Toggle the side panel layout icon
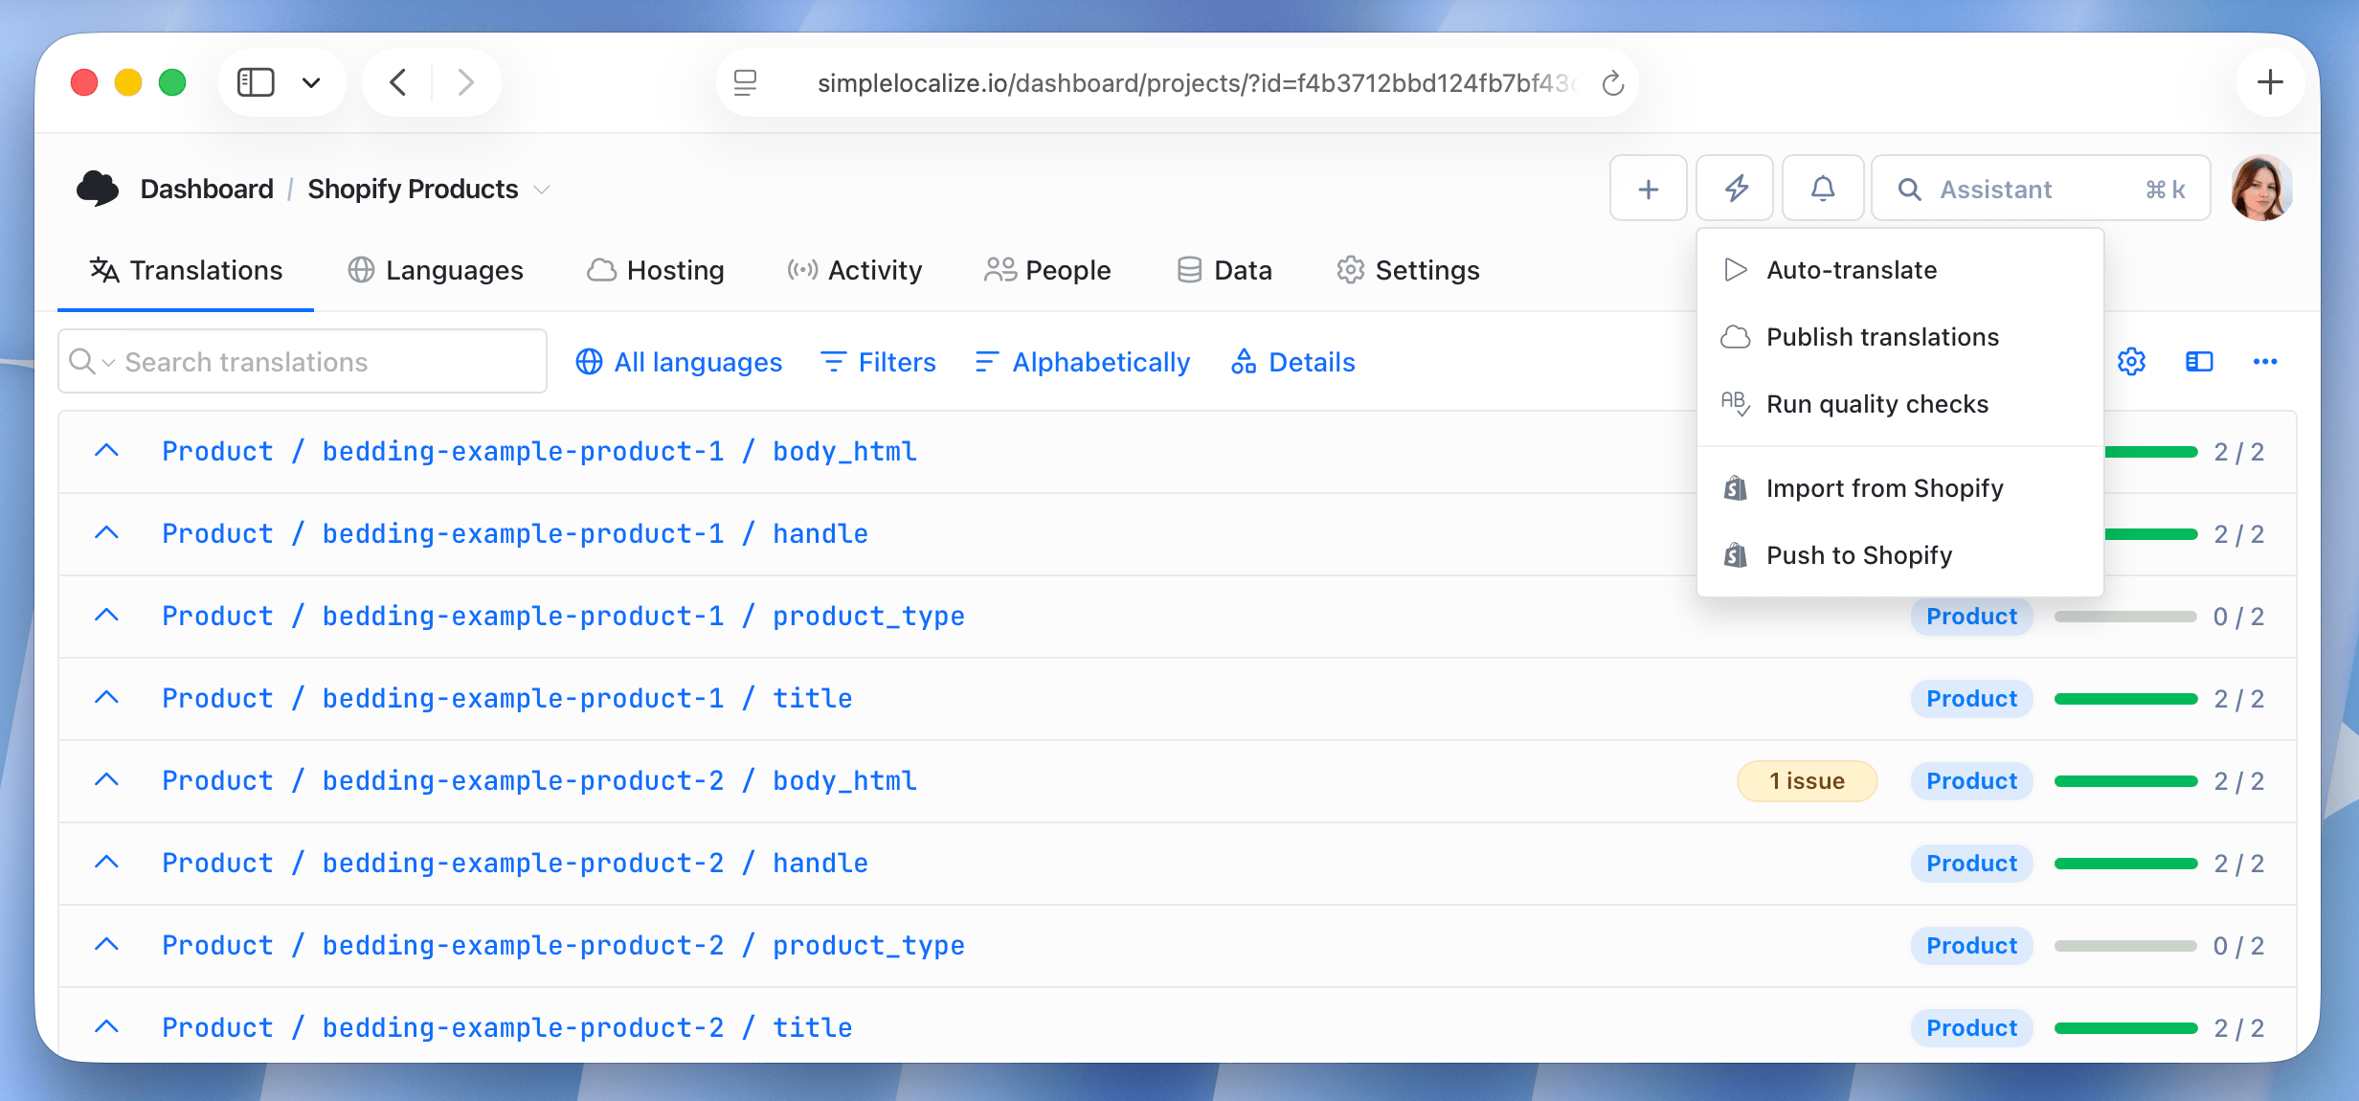 coord(2199,362)
